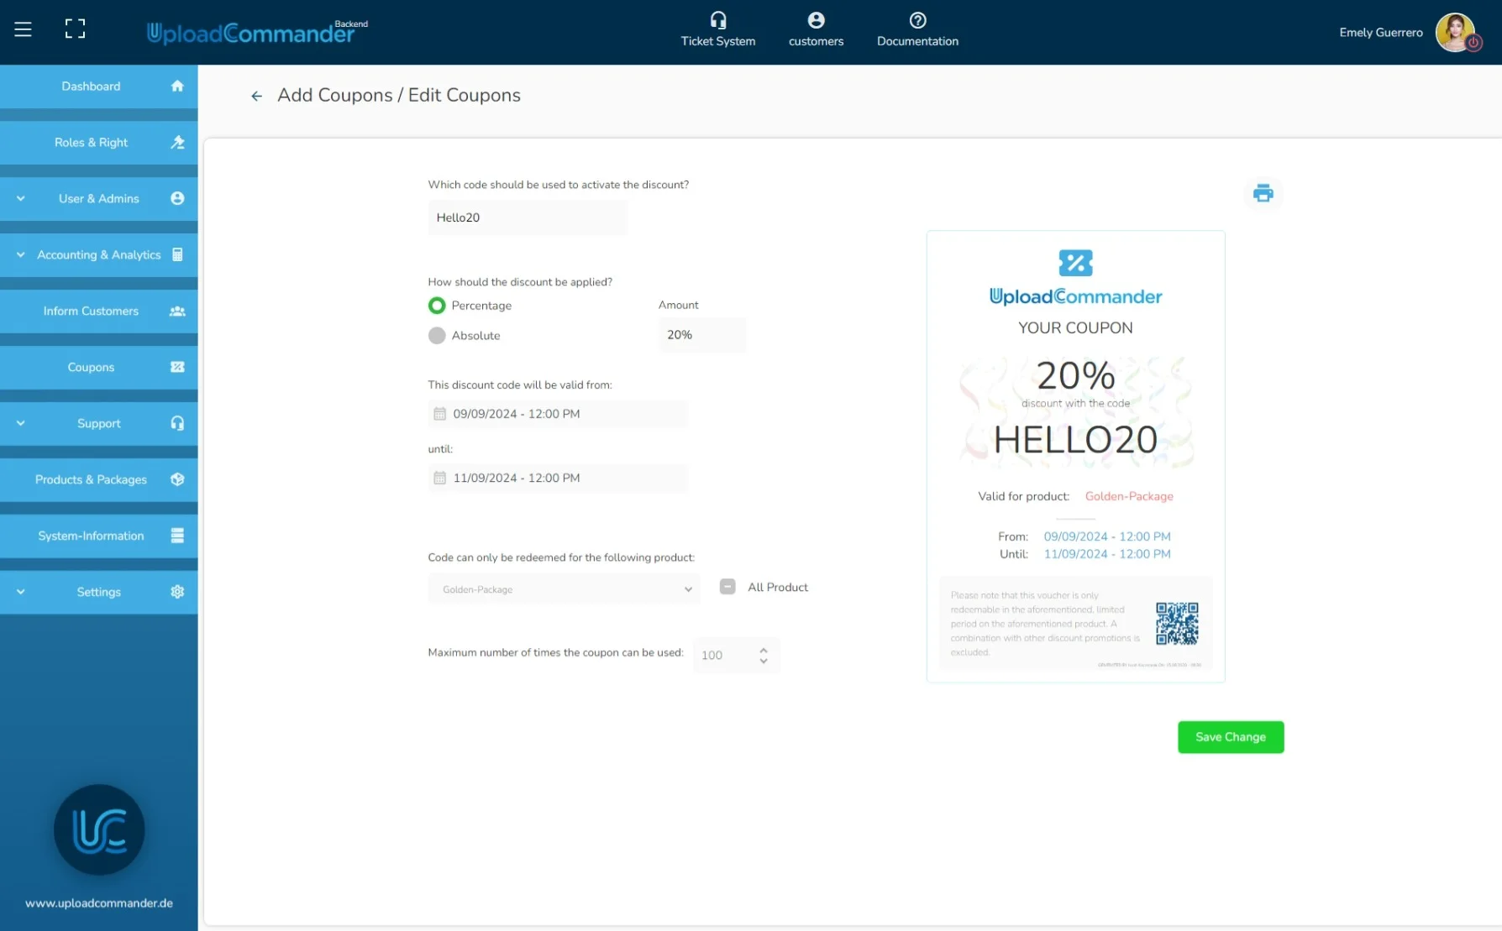Click Settings gear icon in sidebar
This screenshot has height=931, width=1502.
177,592
